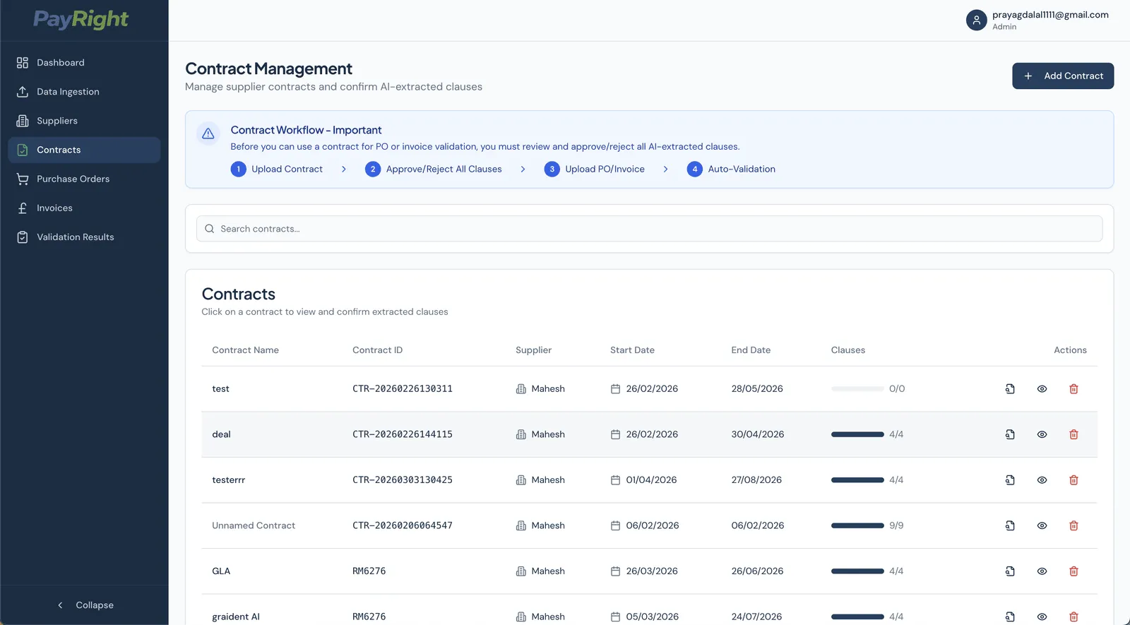Click document icon in the test row
This screenshot has width=1130, height=625.
[x=1010, y=389]
